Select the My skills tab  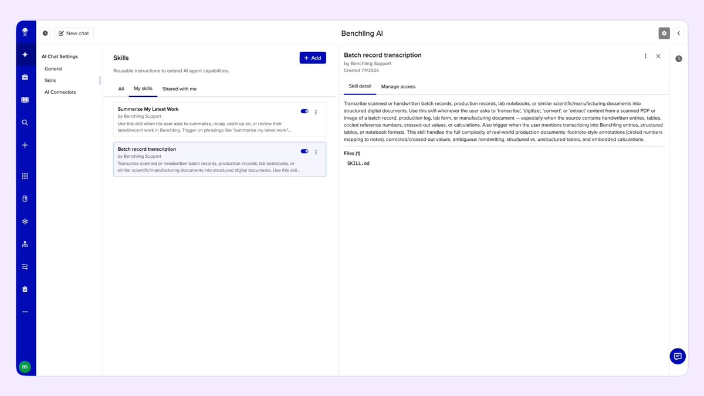(x=143, y=89)
